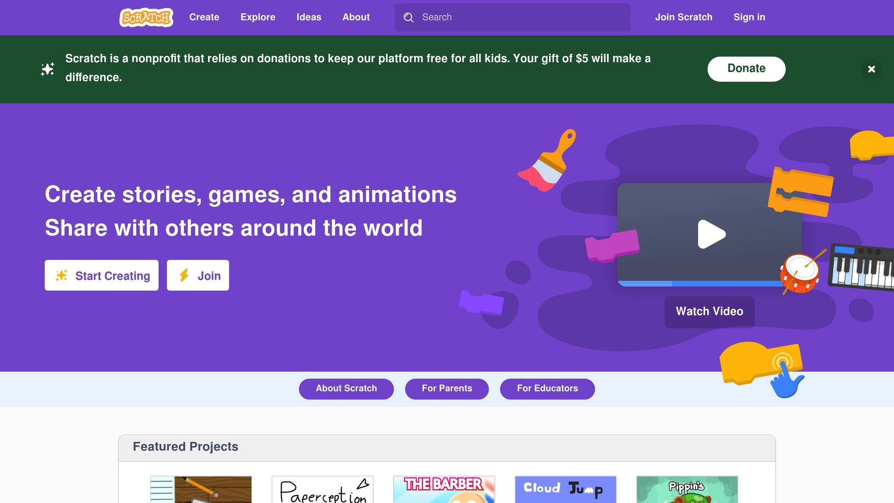Open the pencil-on-wood featured project thumbnail
This screenshot has height=503, width=894.
[201, 489]
